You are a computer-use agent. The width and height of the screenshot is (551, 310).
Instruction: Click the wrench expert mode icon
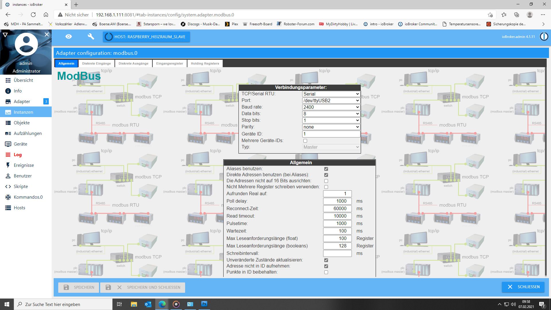[x=91, y=36]
